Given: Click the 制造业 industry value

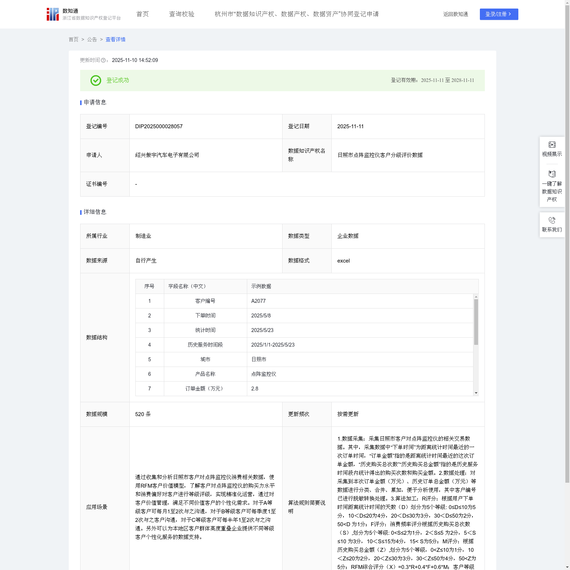Looking at the screenshot, I should (x=143, y=236).
